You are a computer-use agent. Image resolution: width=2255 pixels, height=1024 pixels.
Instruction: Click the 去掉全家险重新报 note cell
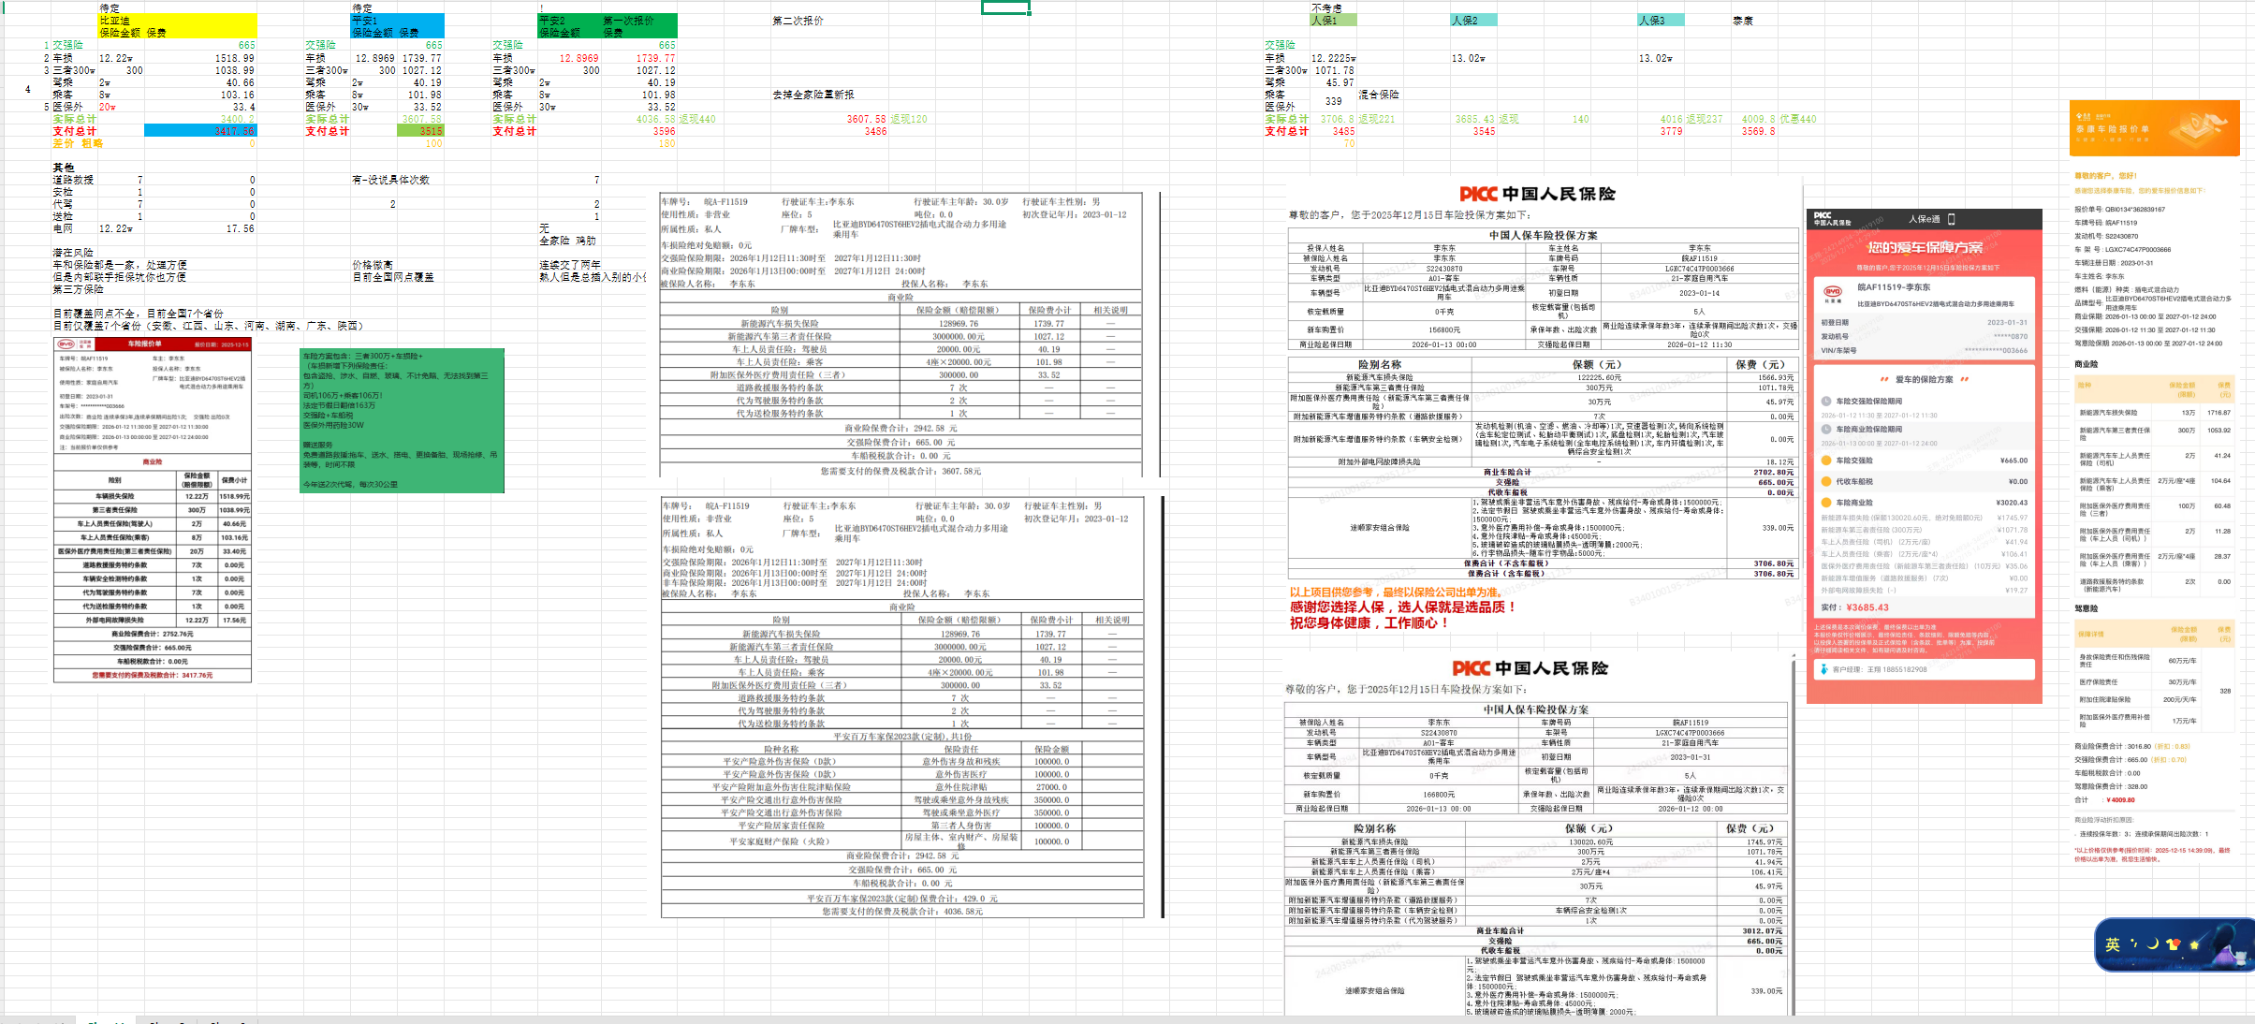[813, 95]
